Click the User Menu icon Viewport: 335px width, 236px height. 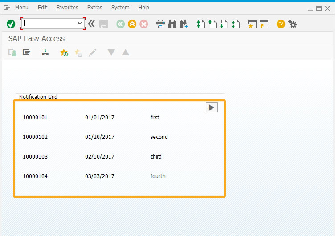tap(12, 53)
